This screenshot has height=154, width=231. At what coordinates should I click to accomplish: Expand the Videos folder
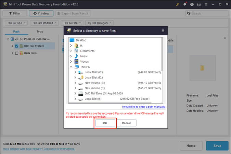point(71,62)
